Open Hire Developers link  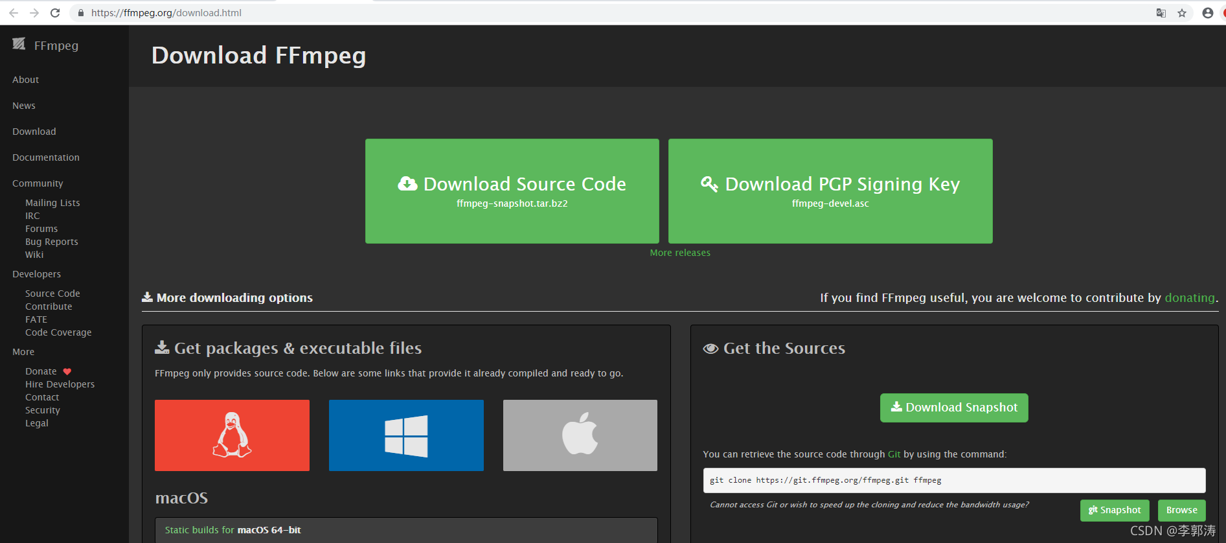pos(60,384)
